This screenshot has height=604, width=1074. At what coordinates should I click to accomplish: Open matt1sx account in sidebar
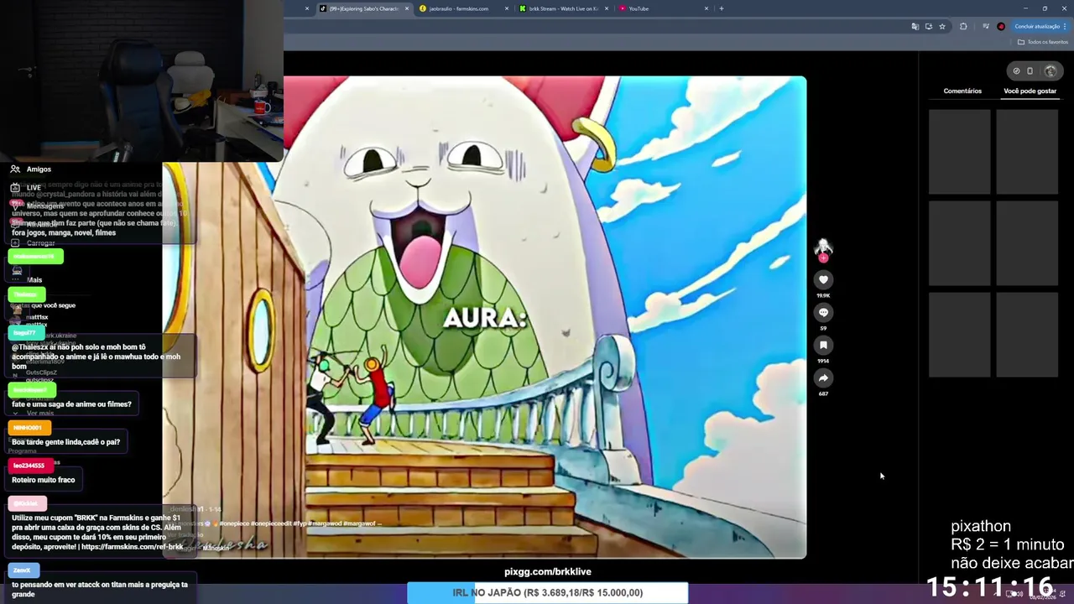coord(36,317)
